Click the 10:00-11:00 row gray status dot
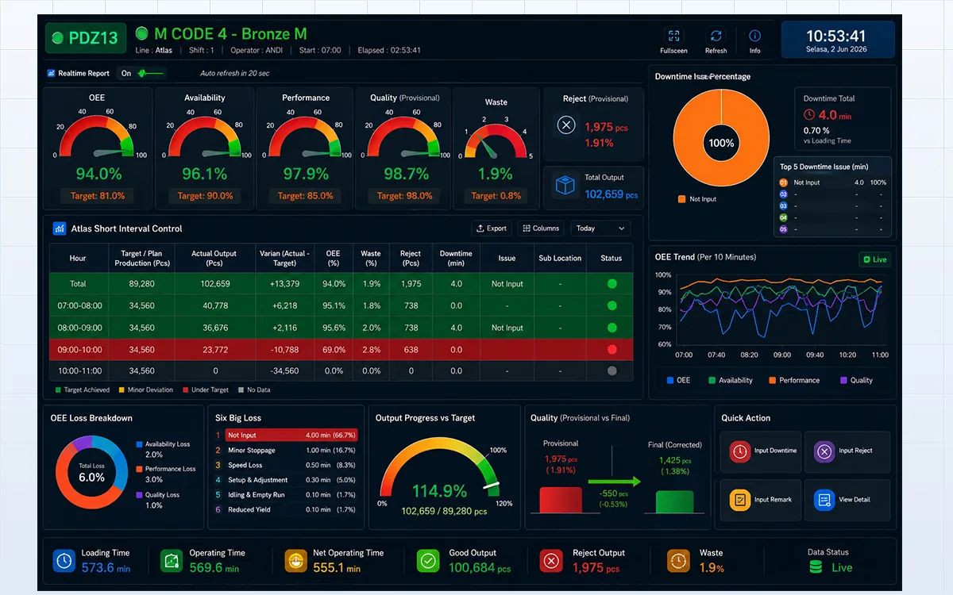The height and width of the screenshot is (595, 953). 612,370
